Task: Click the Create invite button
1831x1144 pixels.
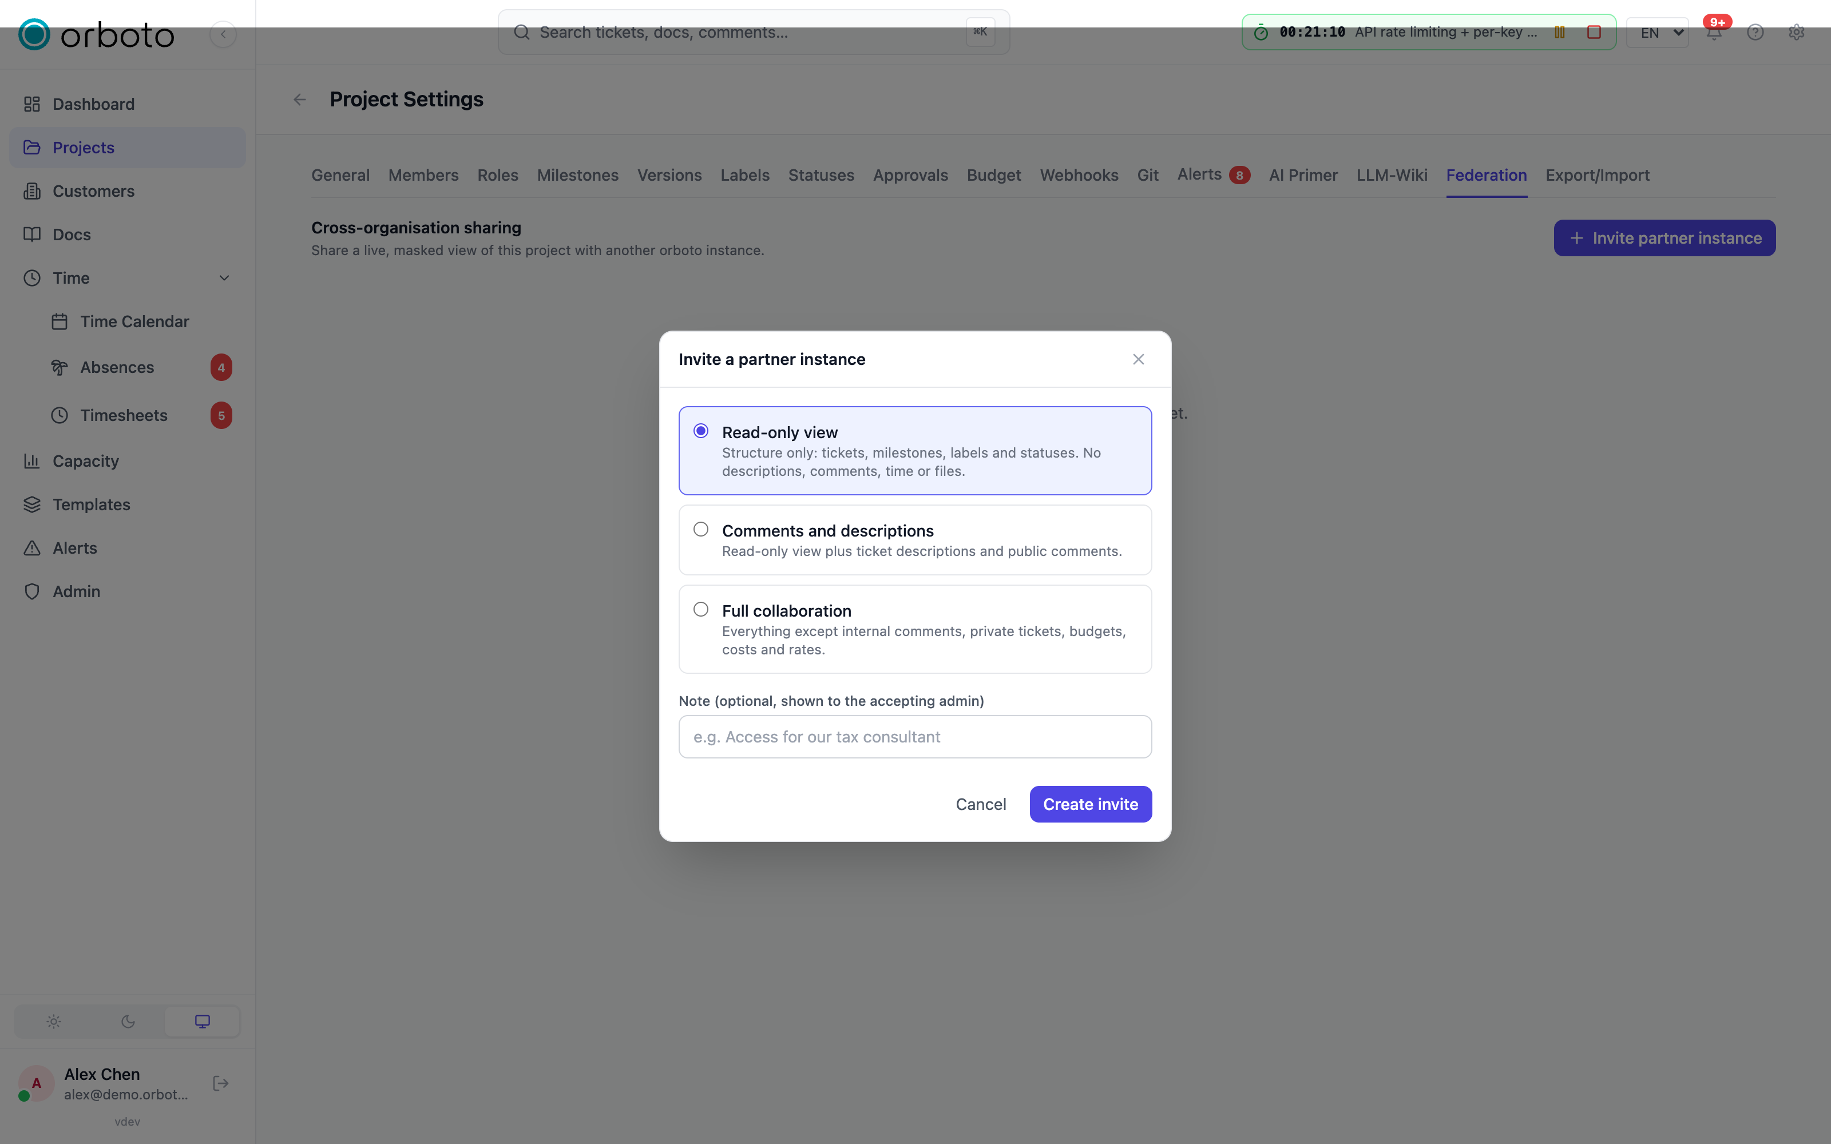Action: 1090,804
